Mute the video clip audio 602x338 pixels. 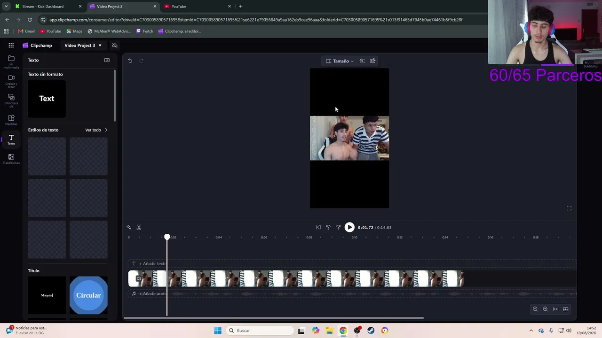(x=138, y=279)
